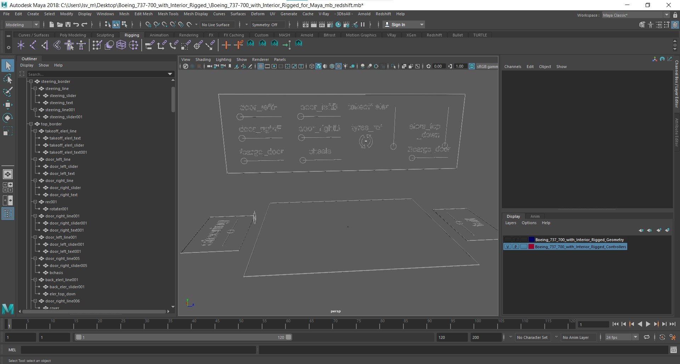The width and height of the screenshot is (680, 364).
Task: Open the Script Editor icon
Action: (x=674, y=350)
